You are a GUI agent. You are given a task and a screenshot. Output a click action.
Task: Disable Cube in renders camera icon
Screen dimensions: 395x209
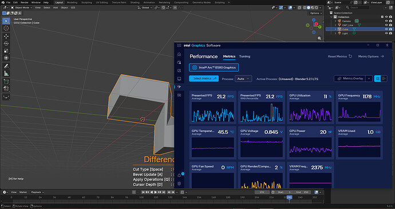[x=390, y=29]
